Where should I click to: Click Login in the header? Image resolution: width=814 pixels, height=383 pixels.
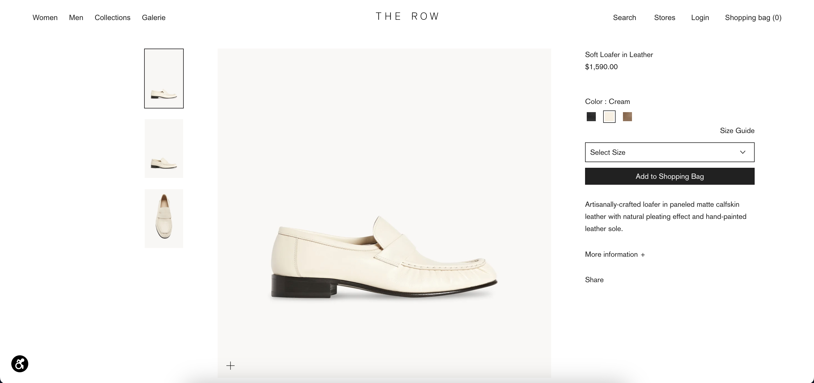[x=700, y=18]
